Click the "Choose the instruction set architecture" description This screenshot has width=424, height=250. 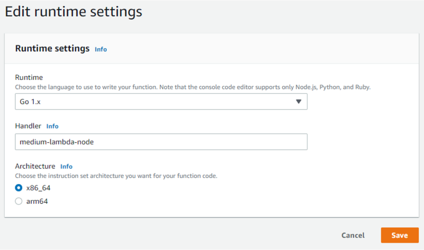coord(116,176)
